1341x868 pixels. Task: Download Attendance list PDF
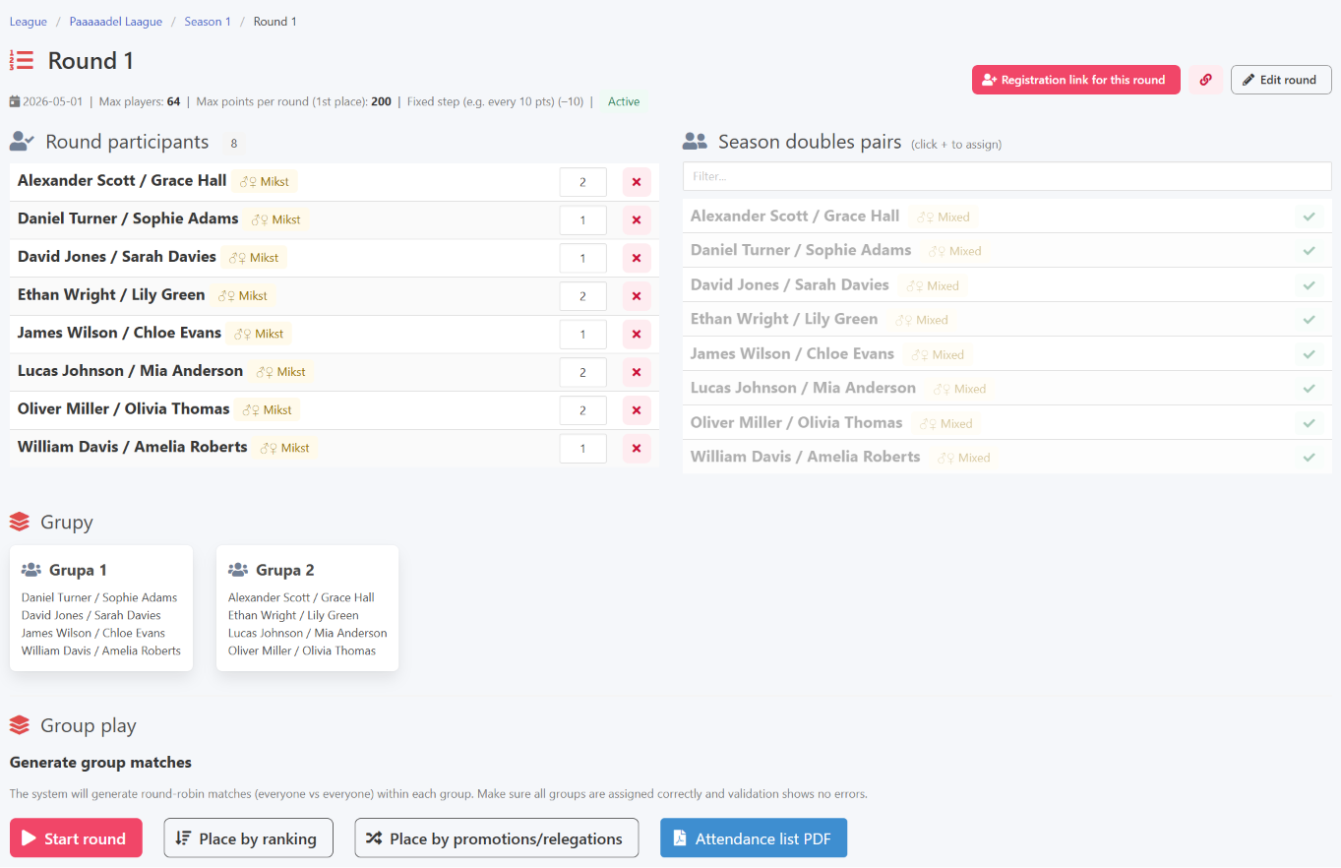click(x=754, y=838)
